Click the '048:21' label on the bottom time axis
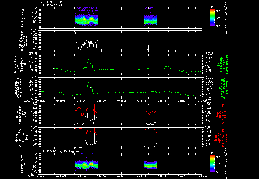The image size is (259, 179). pos(182,176)
